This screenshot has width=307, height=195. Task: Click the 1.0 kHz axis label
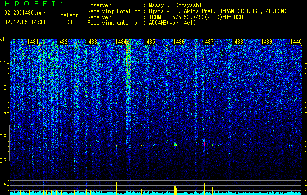(4, 88)
